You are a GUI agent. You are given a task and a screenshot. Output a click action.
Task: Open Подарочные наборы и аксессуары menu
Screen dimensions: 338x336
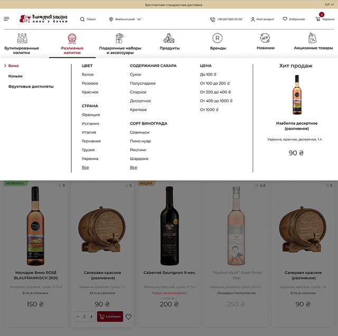(x=120, y=50)
